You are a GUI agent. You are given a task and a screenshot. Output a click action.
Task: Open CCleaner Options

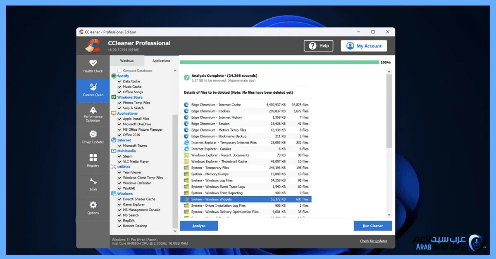click(x=93, y=208)
